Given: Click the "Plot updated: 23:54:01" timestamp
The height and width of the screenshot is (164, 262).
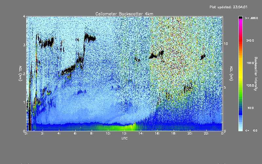Looking at the screenshot, I should pyautogui.click(x=228, y=7).
